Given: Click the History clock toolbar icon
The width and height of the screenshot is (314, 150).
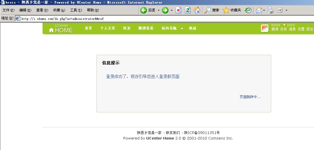Looking at the screenshot, I should pos(248,10).
